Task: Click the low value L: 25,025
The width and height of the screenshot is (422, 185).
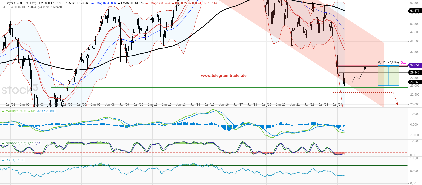Action: pos(70,3)
